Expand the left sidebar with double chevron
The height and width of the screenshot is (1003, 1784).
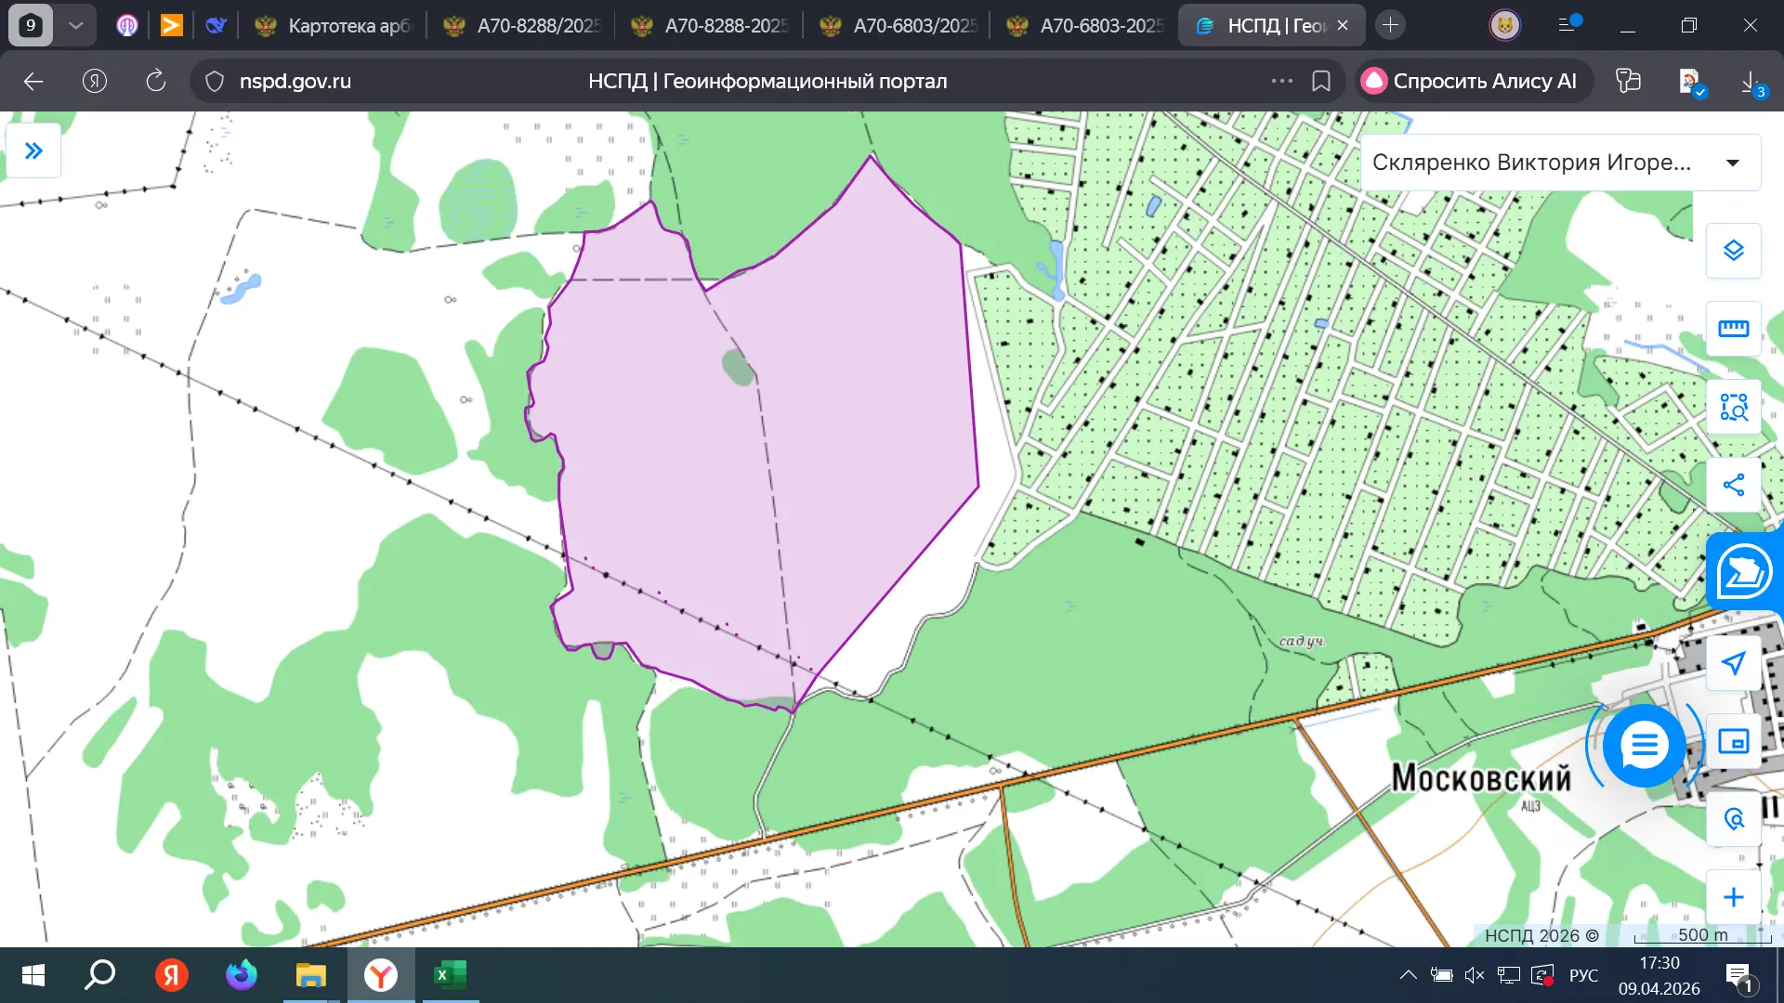coord(33,150)
